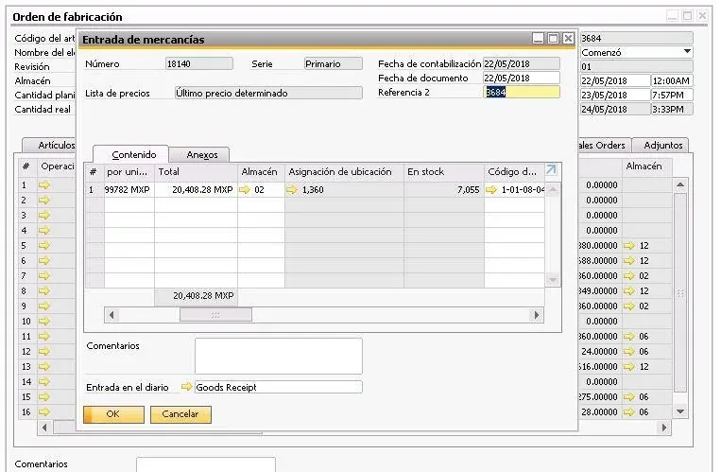Screen dimensions: 721x472
Task: Click the 23/05/2018 date field
Action: [615, 95]
